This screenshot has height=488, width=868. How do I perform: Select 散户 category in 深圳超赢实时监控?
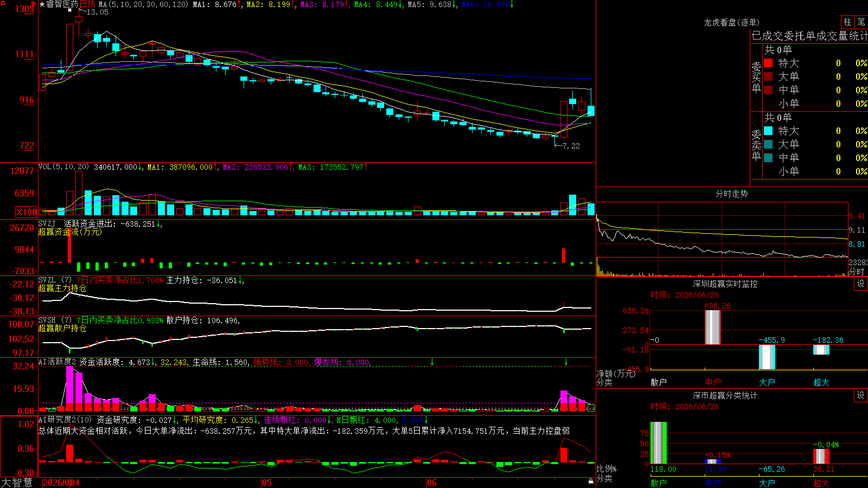tap(659, 382)
